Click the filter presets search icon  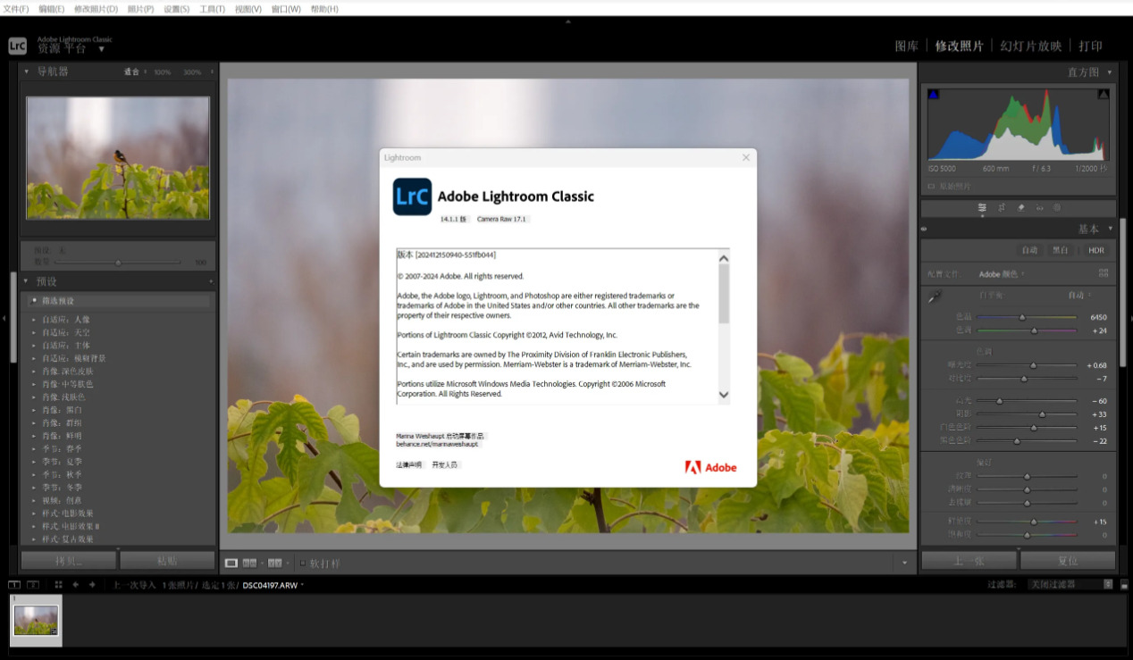(35, 301)
